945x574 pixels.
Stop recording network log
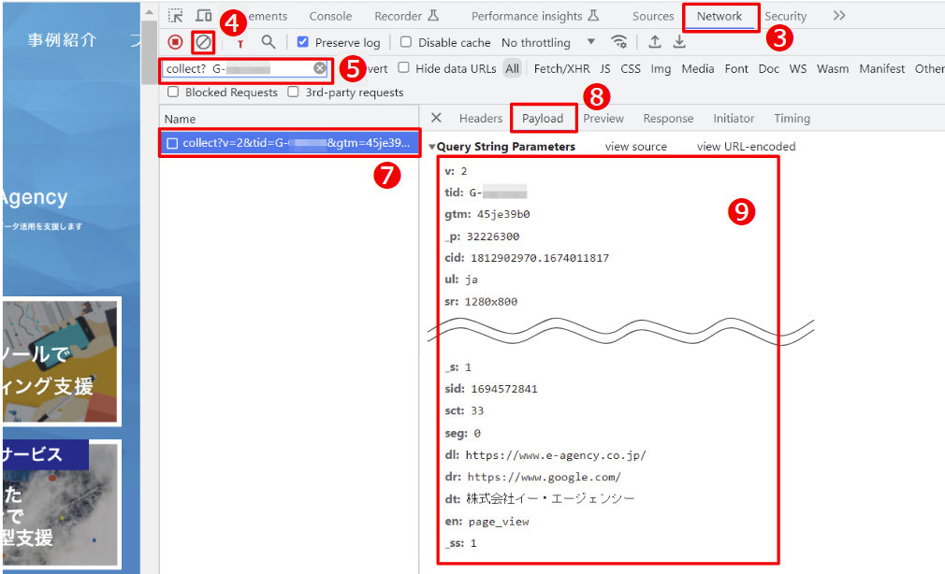click(x=175, y=42)
